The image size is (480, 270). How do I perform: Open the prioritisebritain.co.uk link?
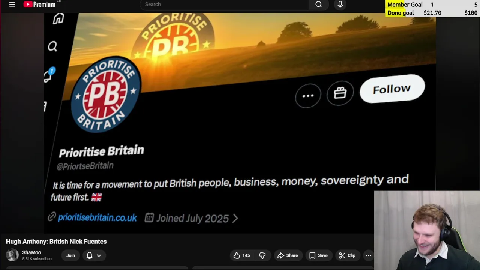coord(97,217)
